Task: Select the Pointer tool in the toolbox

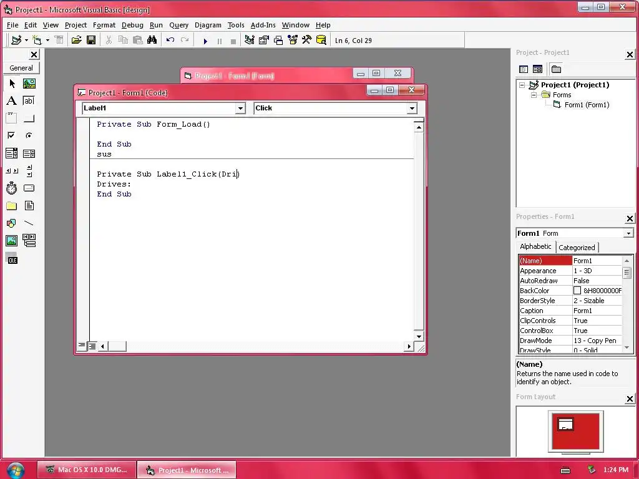Action: (x=12, y=84)
